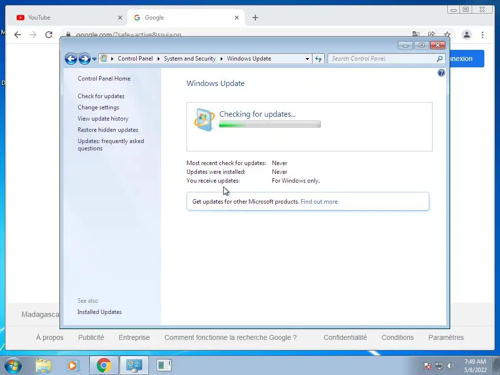Switch to Google tab in Chrome

186,18
